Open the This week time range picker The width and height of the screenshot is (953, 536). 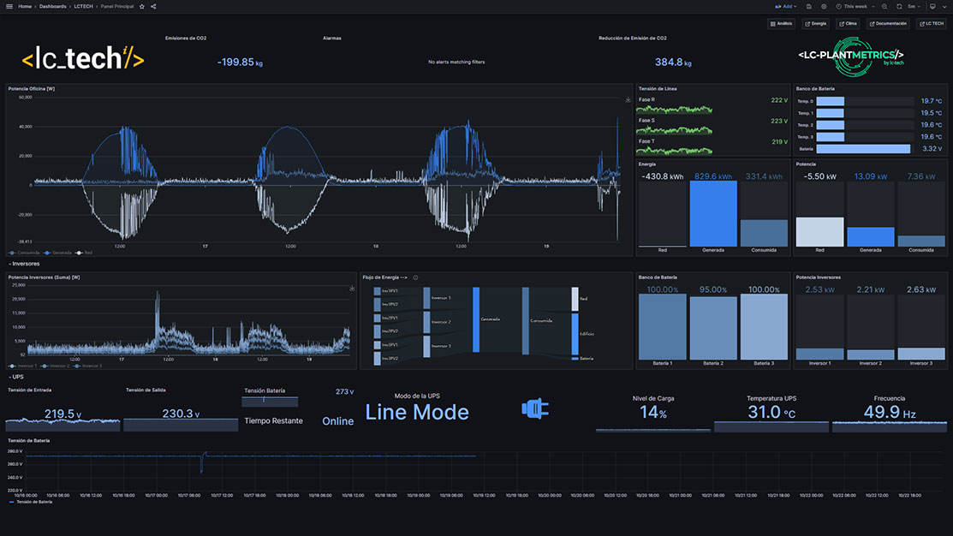coord(855,6)
